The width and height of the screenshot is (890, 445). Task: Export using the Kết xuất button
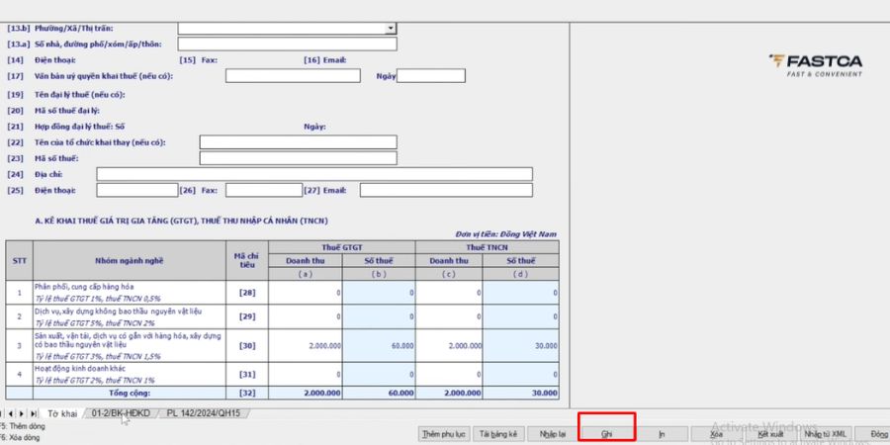tap(770, 434)
